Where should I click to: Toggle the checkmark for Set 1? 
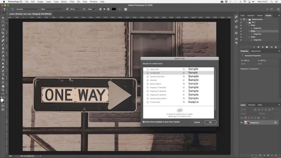click(241, 22)
